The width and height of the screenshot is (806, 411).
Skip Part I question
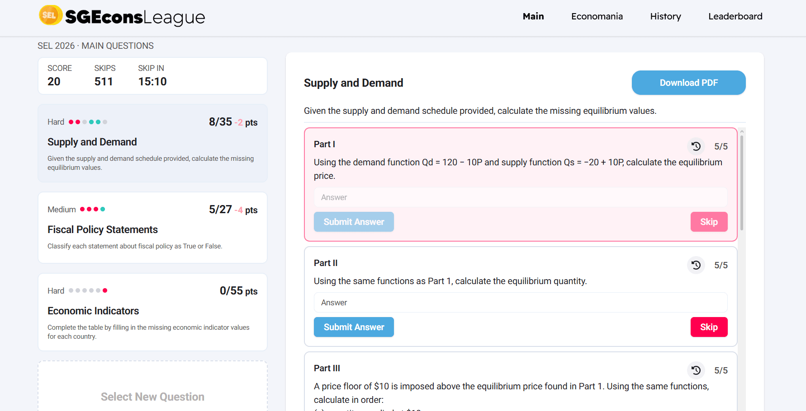[709, 222]
